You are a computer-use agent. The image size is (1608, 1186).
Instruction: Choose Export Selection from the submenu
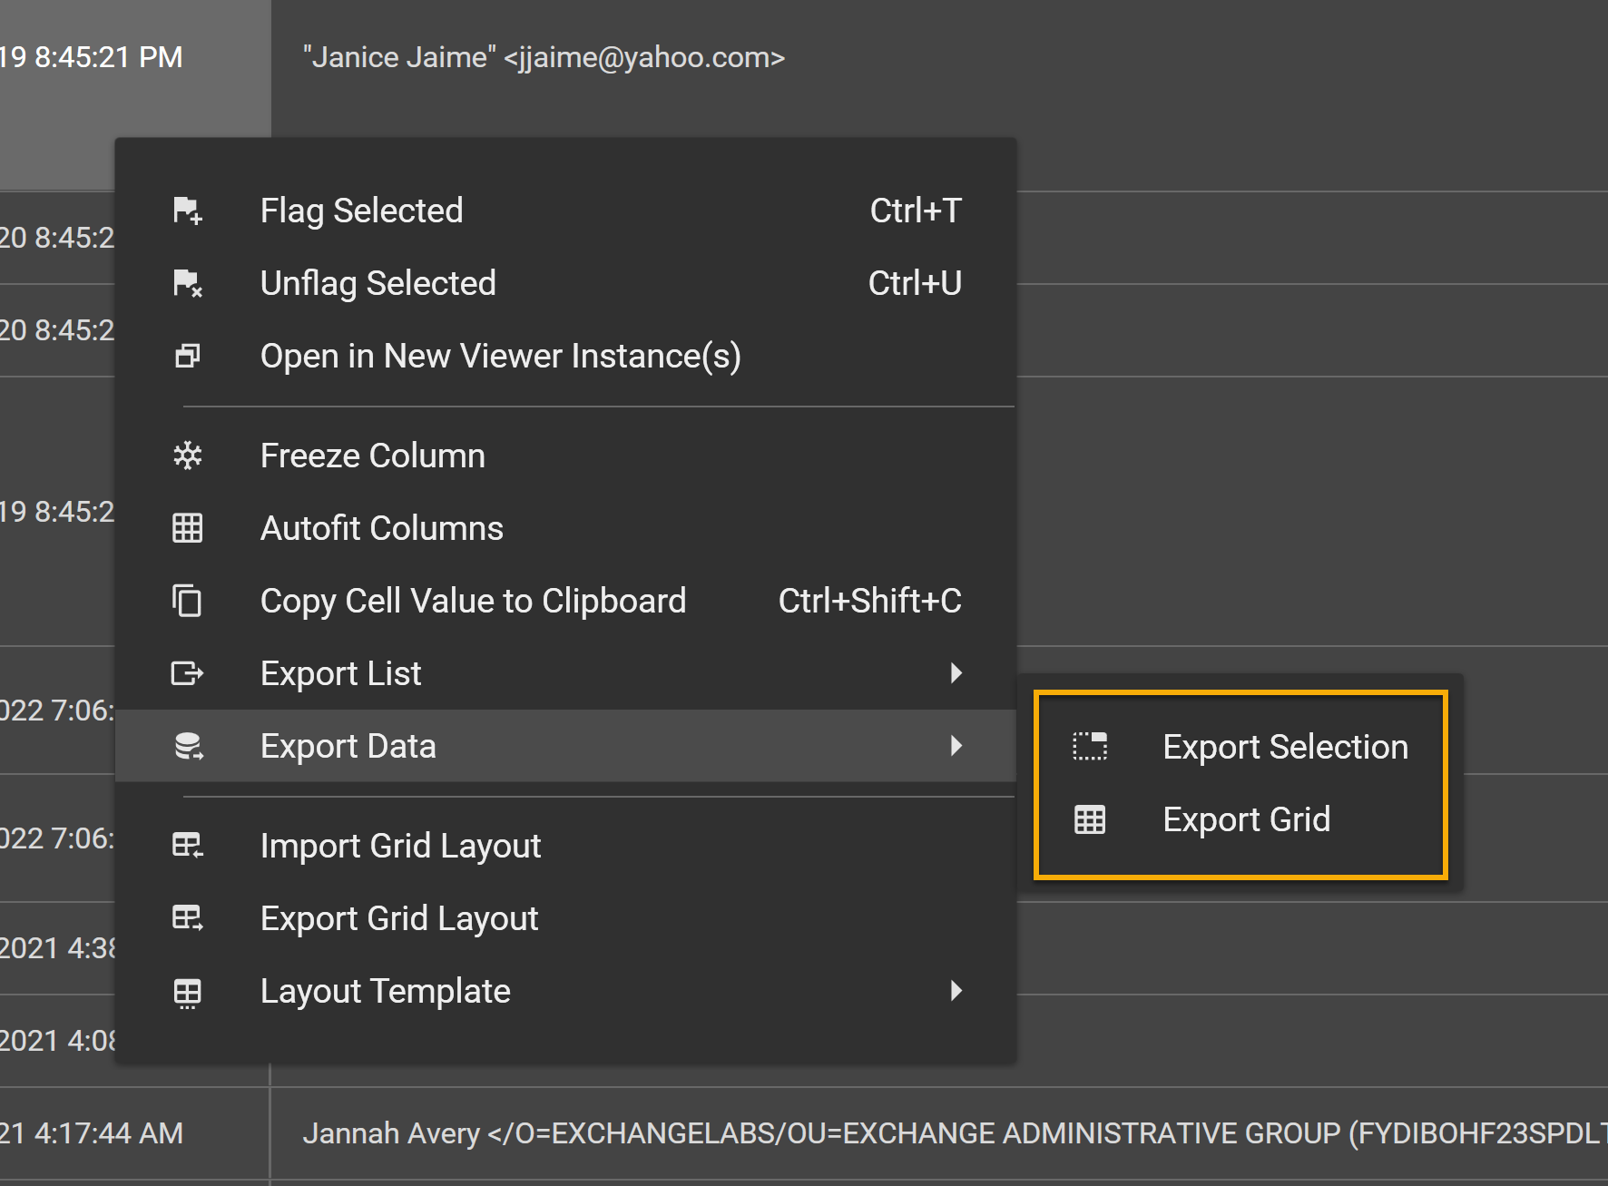pos(1285,747)
